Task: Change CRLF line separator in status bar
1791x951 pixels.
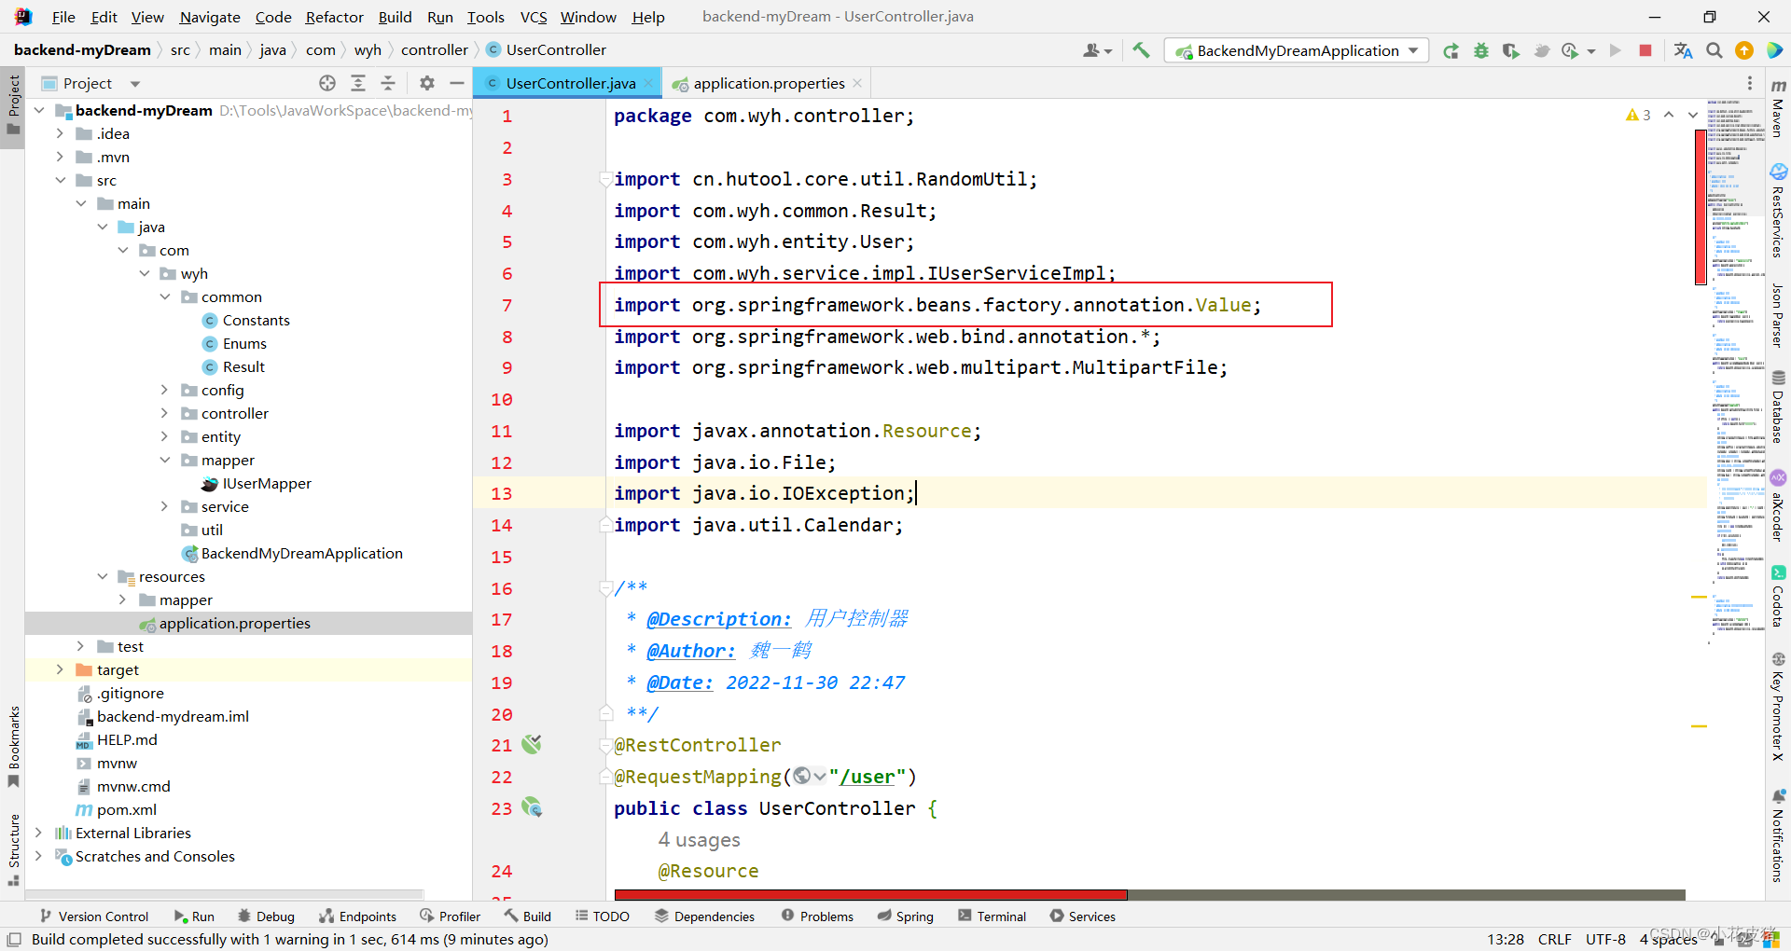Action: 1554,939
